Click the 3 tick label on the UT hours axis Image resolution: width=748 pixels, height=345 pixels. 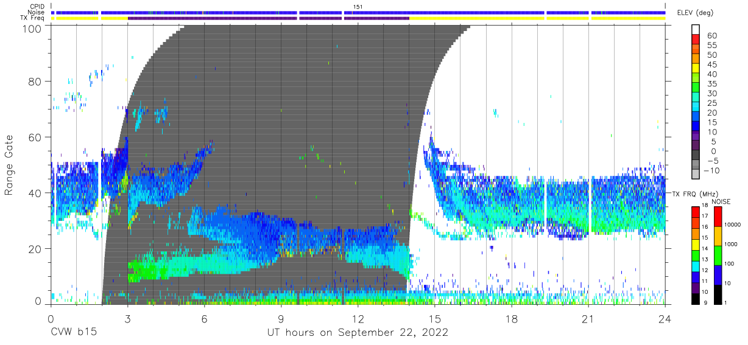pos(127,318)
